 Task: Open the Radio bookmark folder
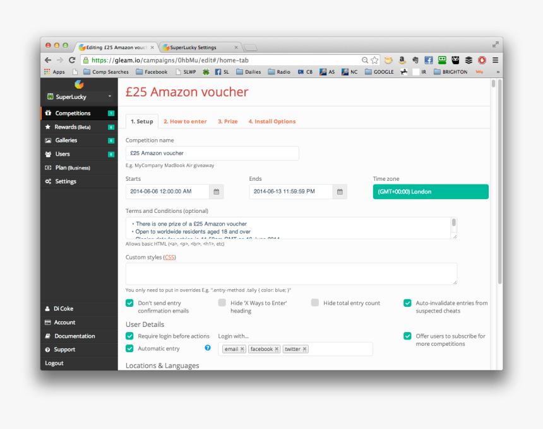pos(279,72)
